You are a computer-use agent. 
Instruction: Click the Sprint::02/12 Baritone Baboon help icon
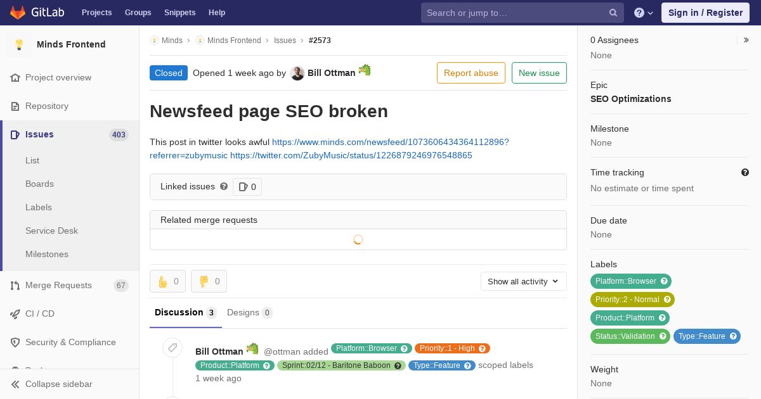398,365
